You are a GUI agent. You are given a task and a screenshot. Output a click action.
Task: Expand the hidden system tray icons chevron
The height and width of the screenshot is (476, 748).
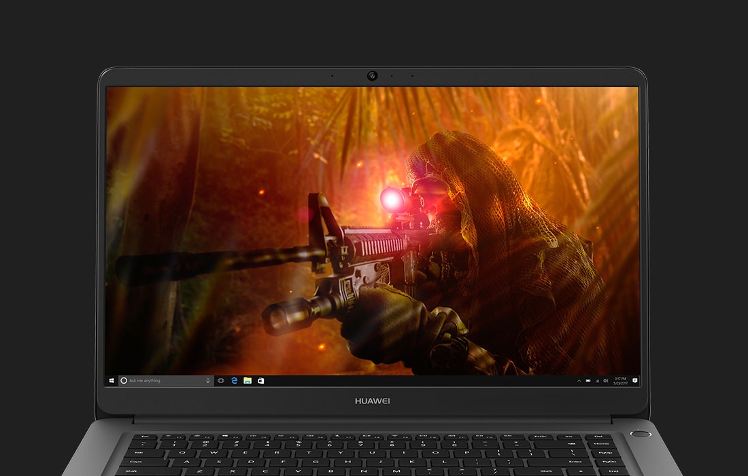tap(579, 381)
